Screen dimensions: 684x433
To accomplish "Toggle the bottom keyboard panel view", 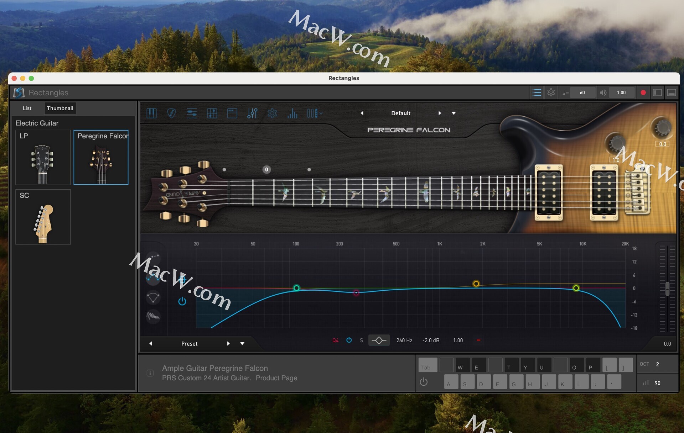I will click(672, 93).
